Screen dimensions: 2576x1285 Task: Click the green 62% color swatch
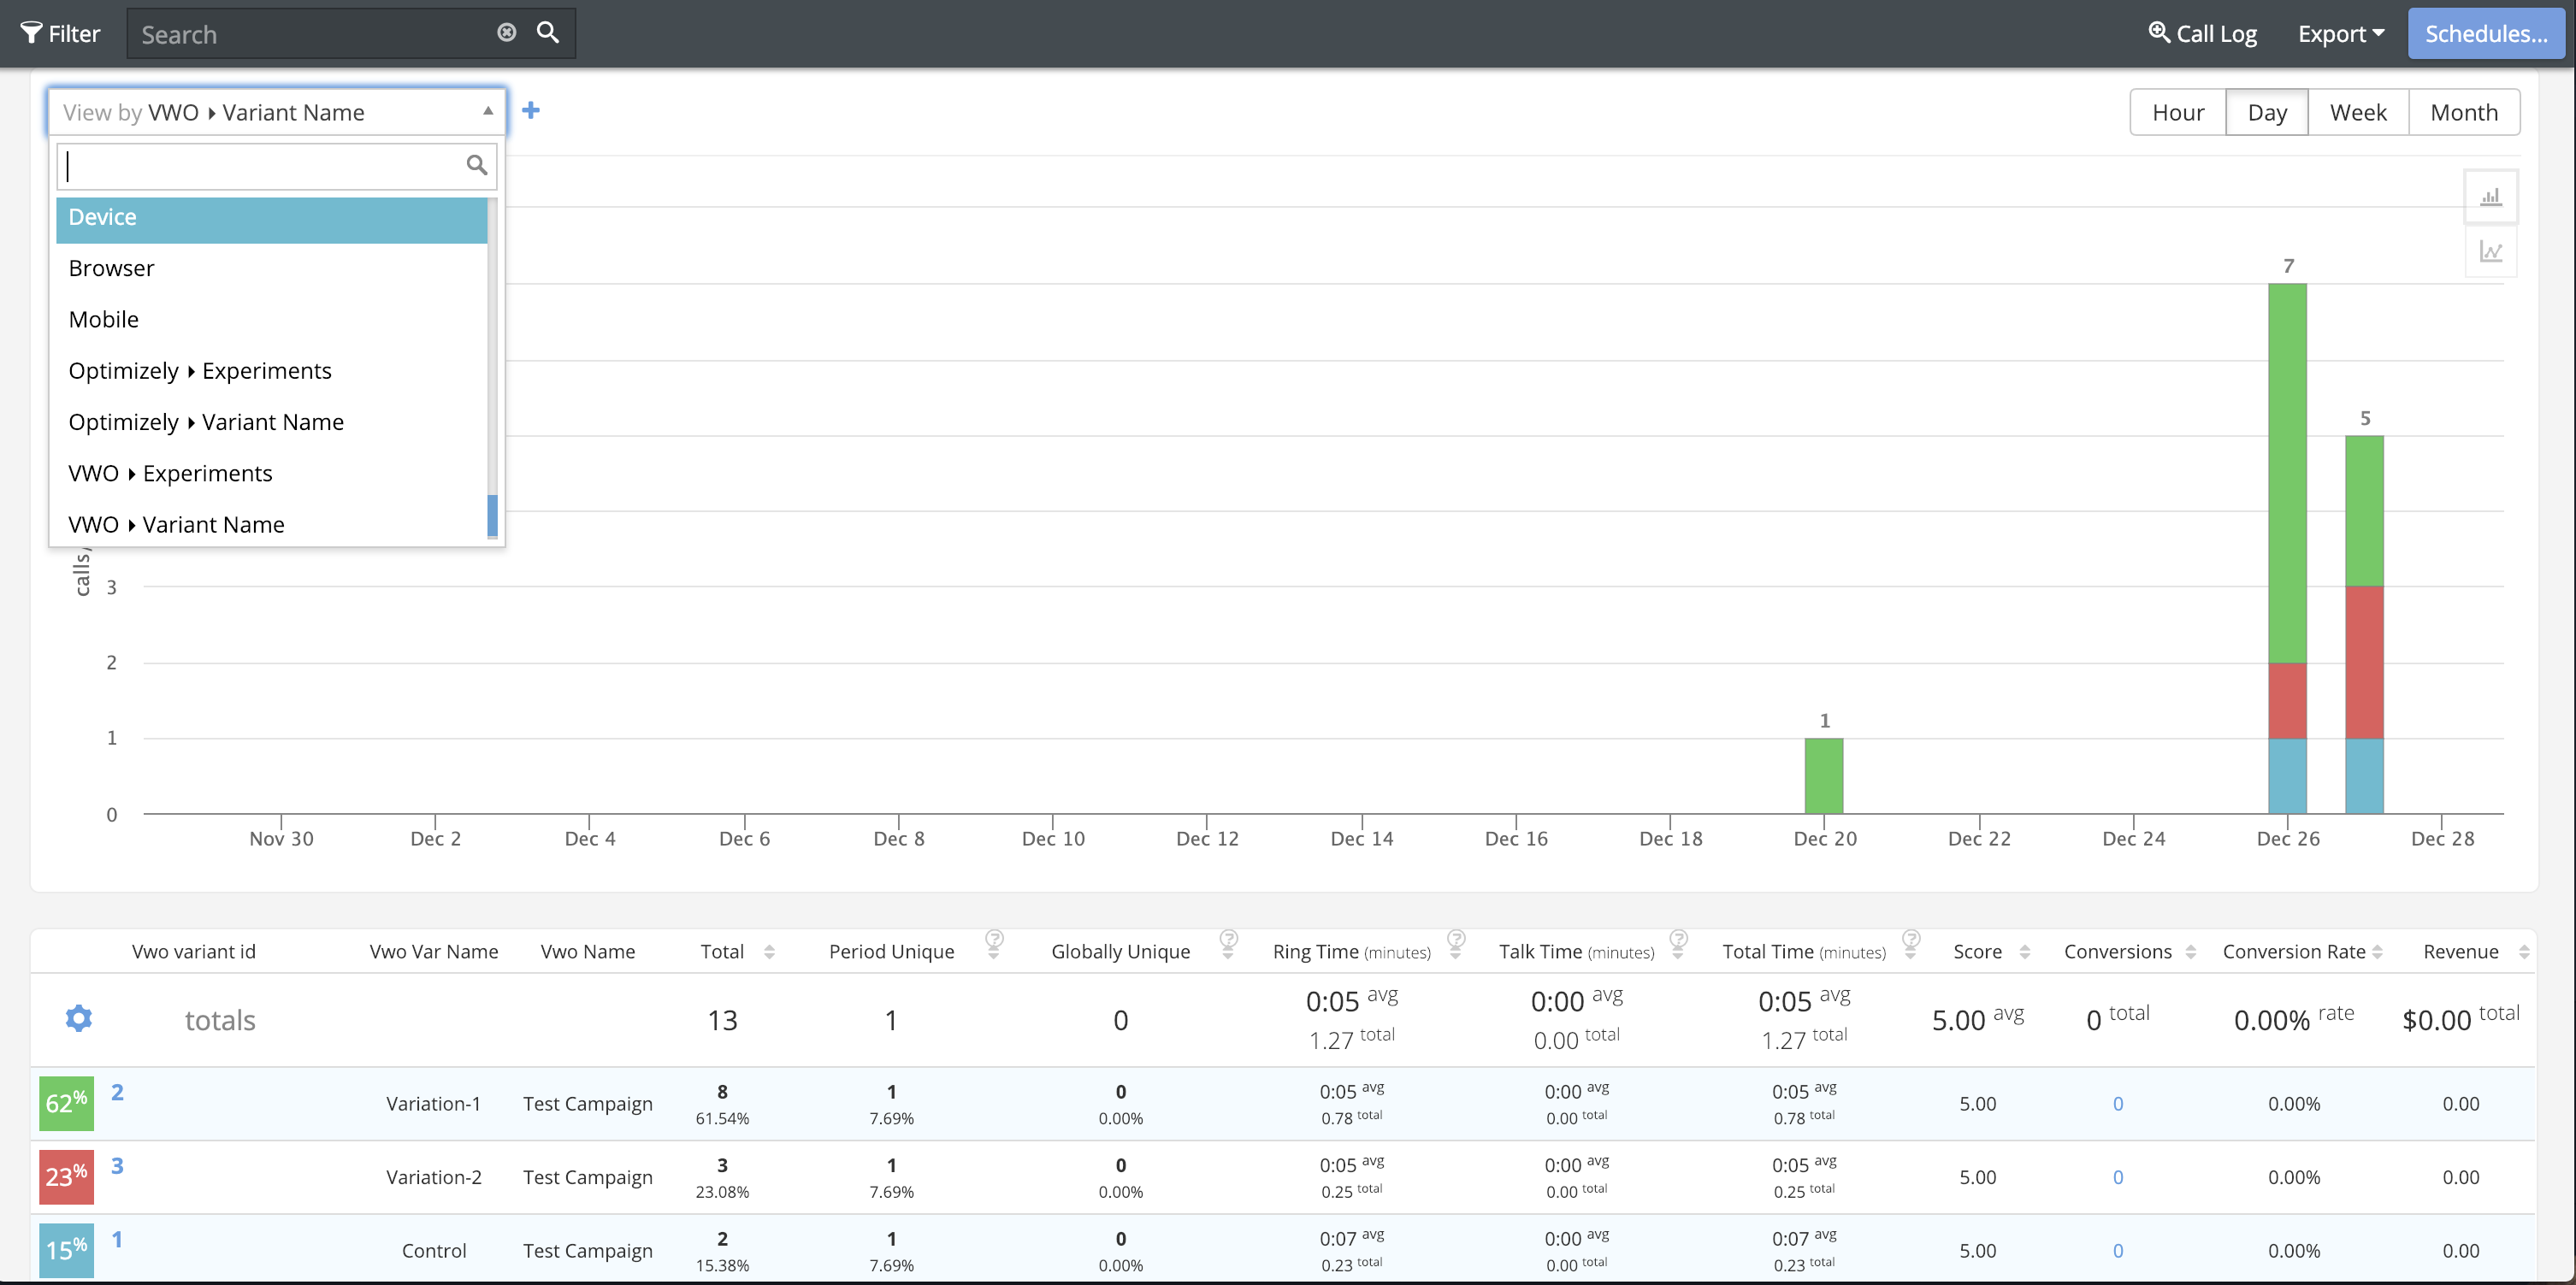(x=66, y=1103)
